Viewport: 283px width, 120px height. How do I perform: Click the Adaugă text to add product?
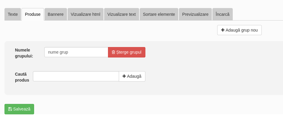click(134, 76)
